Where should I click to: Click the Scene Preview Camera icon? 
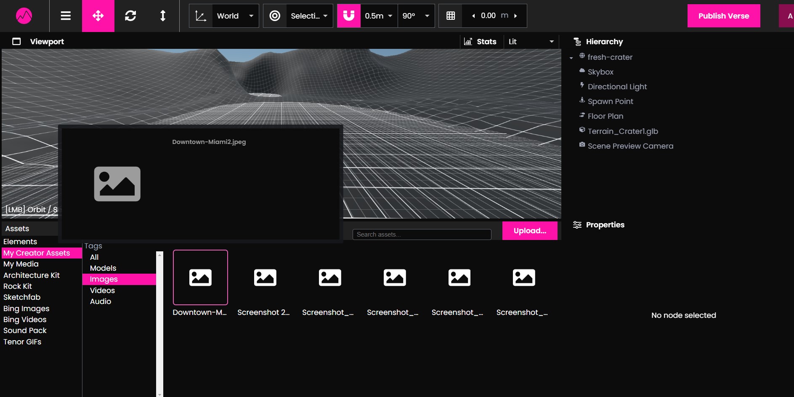(x=582, y=144)
